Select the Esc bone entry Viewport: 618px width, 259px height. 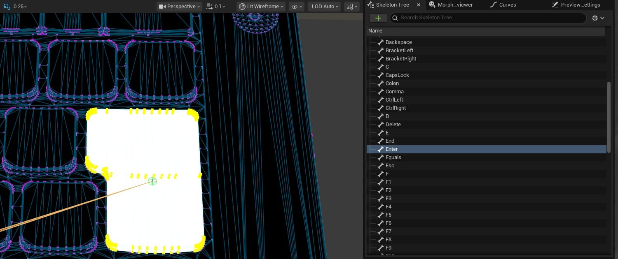coord(390,166)
